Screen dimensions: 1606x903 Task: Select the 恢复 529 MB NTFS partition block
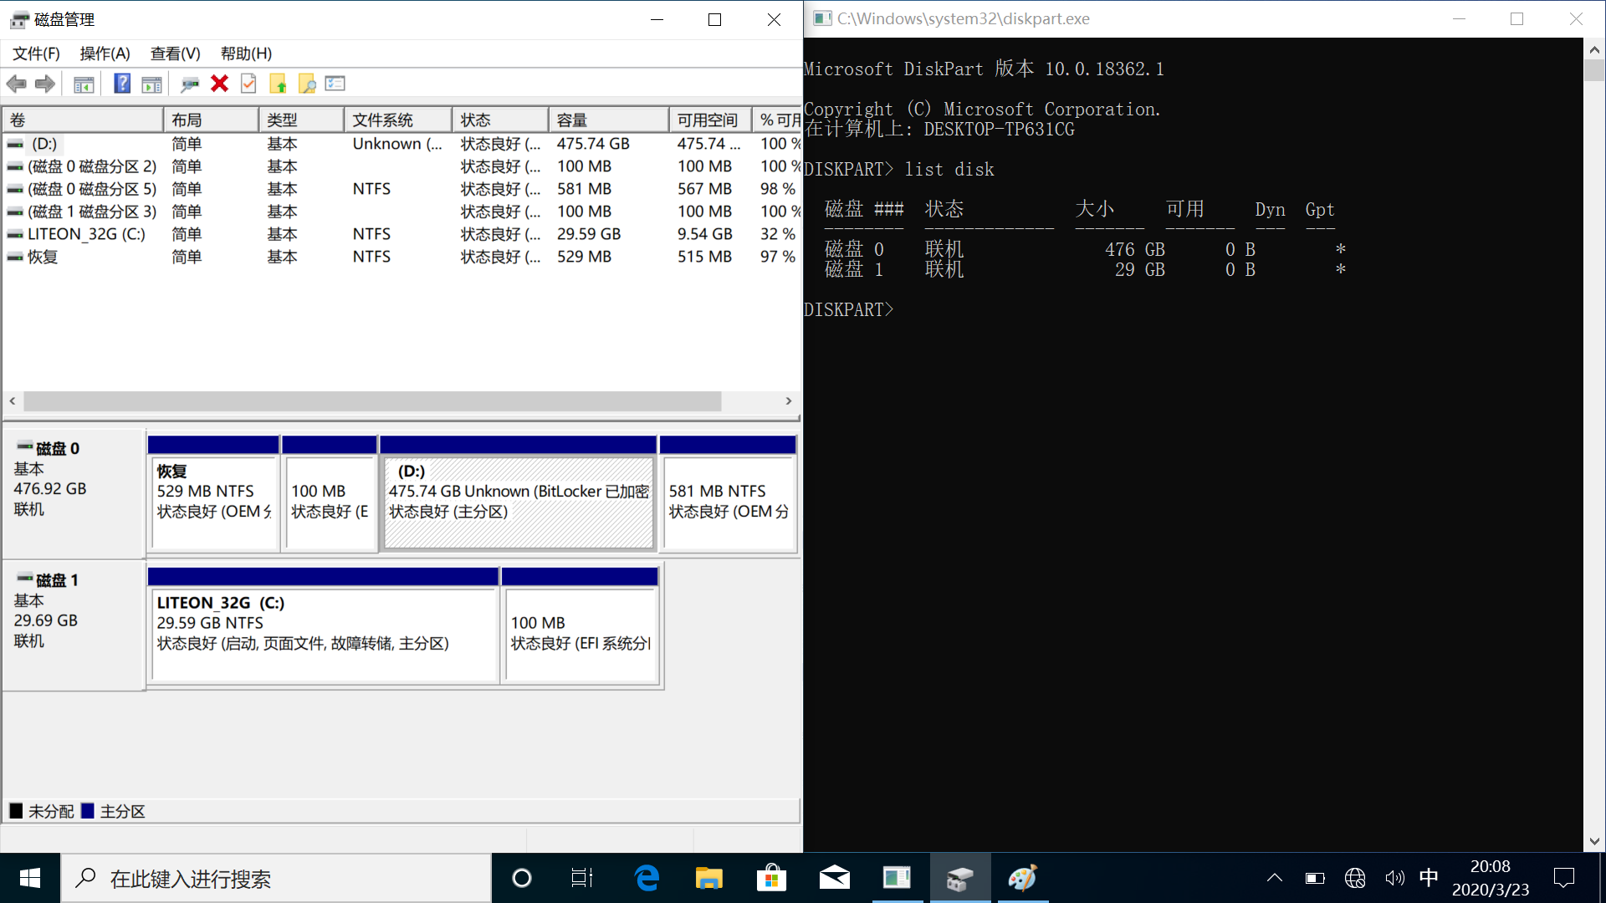(x=213, y=493)
